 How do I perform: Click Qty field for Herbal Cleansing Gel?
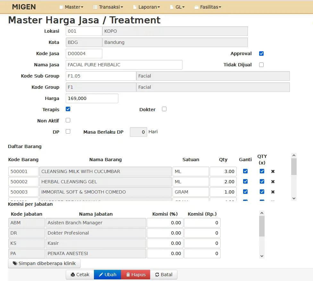pyautogui.click(x=223, y=182)
